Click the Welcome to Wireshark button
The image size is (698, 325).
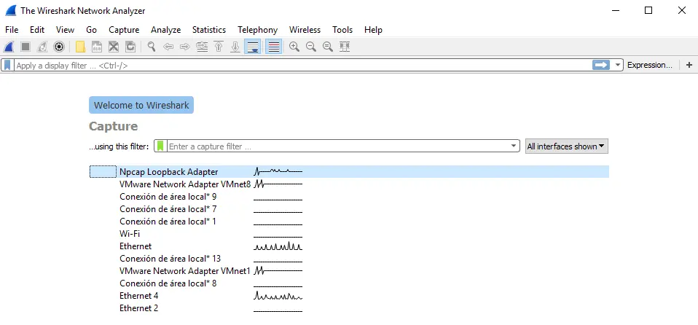pos(141,105)
